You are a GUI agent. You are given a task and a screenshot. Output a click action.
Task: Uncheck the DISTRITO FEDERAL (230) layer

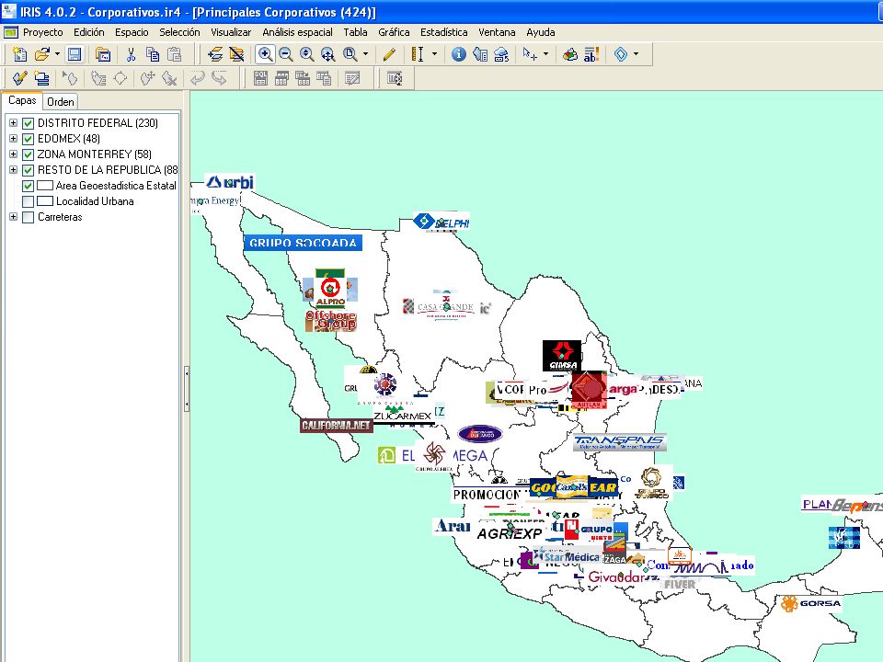29,123
